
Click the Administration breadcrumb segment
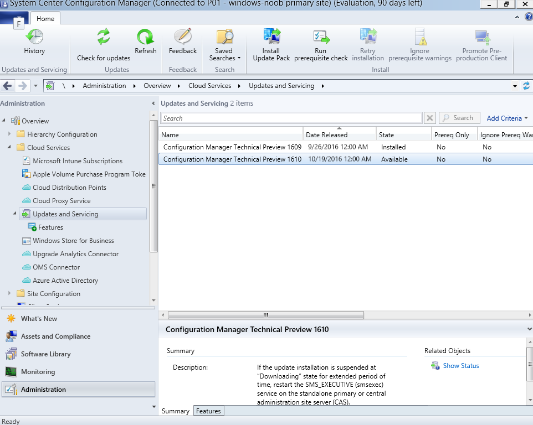click(104, 86)
